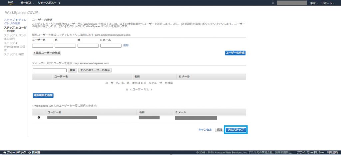Focus the directory user search box
This screenshot has width=341, height=155.
pyautogui.click(x=50, y=70)
